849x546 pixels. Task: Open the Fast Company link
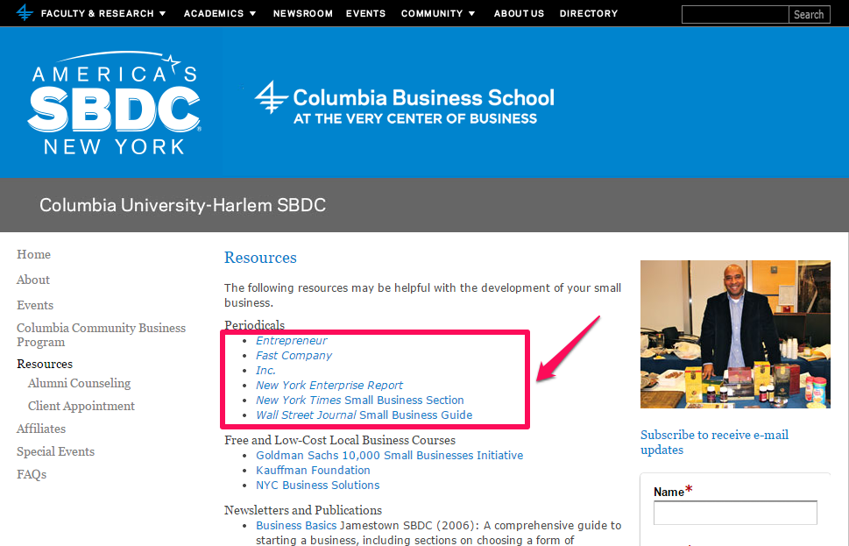click(294, 356)
